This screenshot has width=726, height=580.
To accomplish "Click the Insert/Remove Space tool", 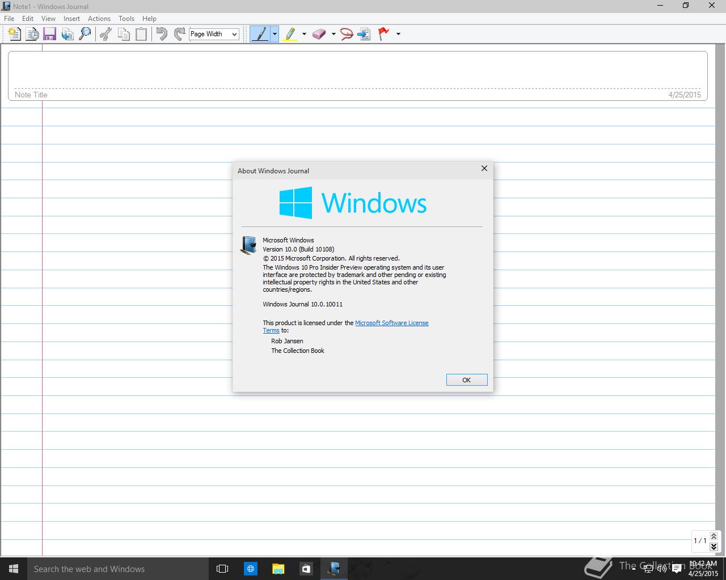I will [x=364, y=34].
